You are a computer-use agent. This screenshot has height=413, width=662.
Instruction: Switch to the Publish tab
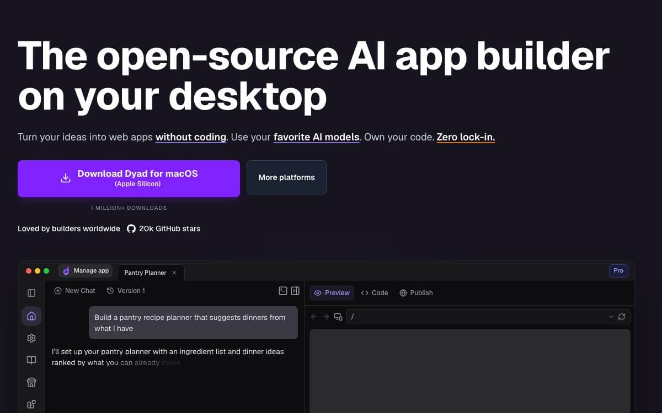tap(416, 293)
